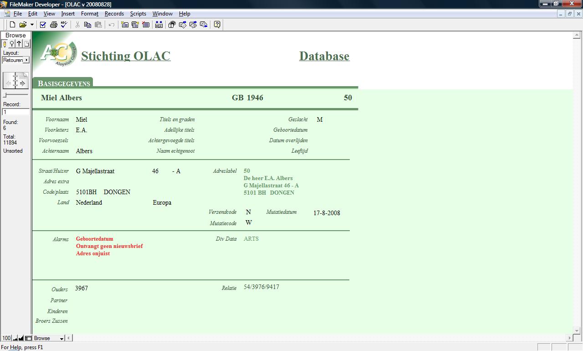Click the Duplicate Record toolbar icon
The width and height of the screenshot is (583, 351).
click(135, 25)
